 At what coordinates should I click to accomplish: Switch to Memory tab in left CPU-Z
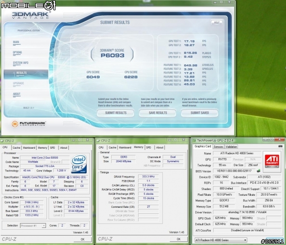click(42, 148)
